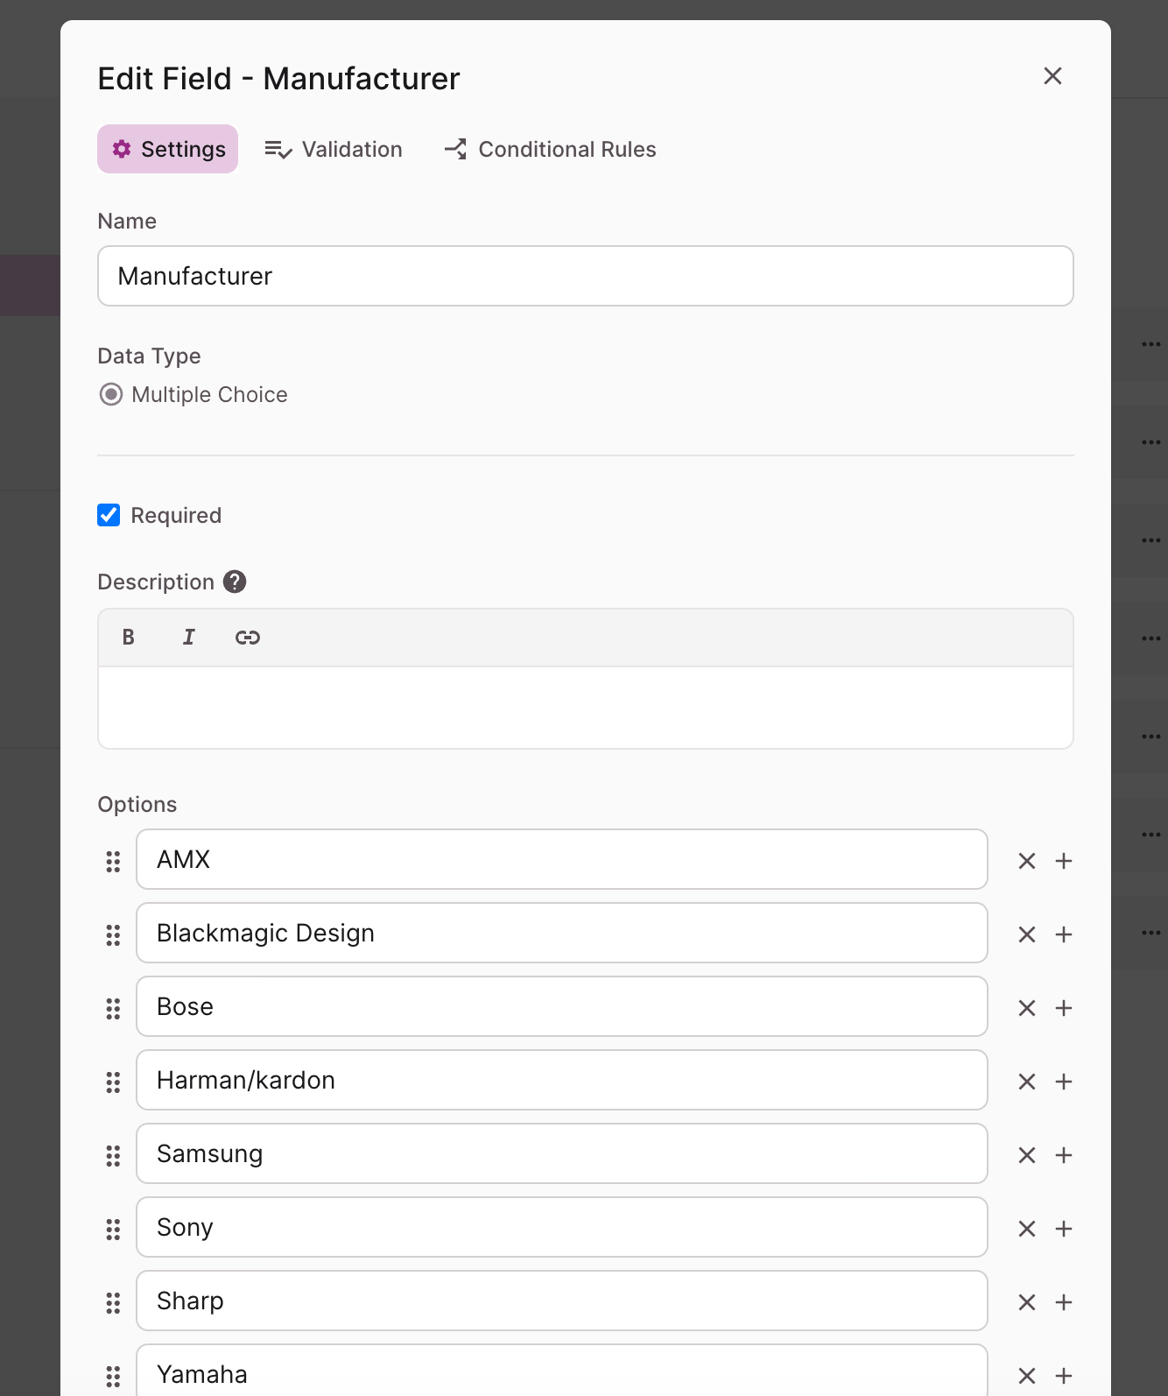Switch to the Validation tab
The image size is (1168, 1396).
334,149
